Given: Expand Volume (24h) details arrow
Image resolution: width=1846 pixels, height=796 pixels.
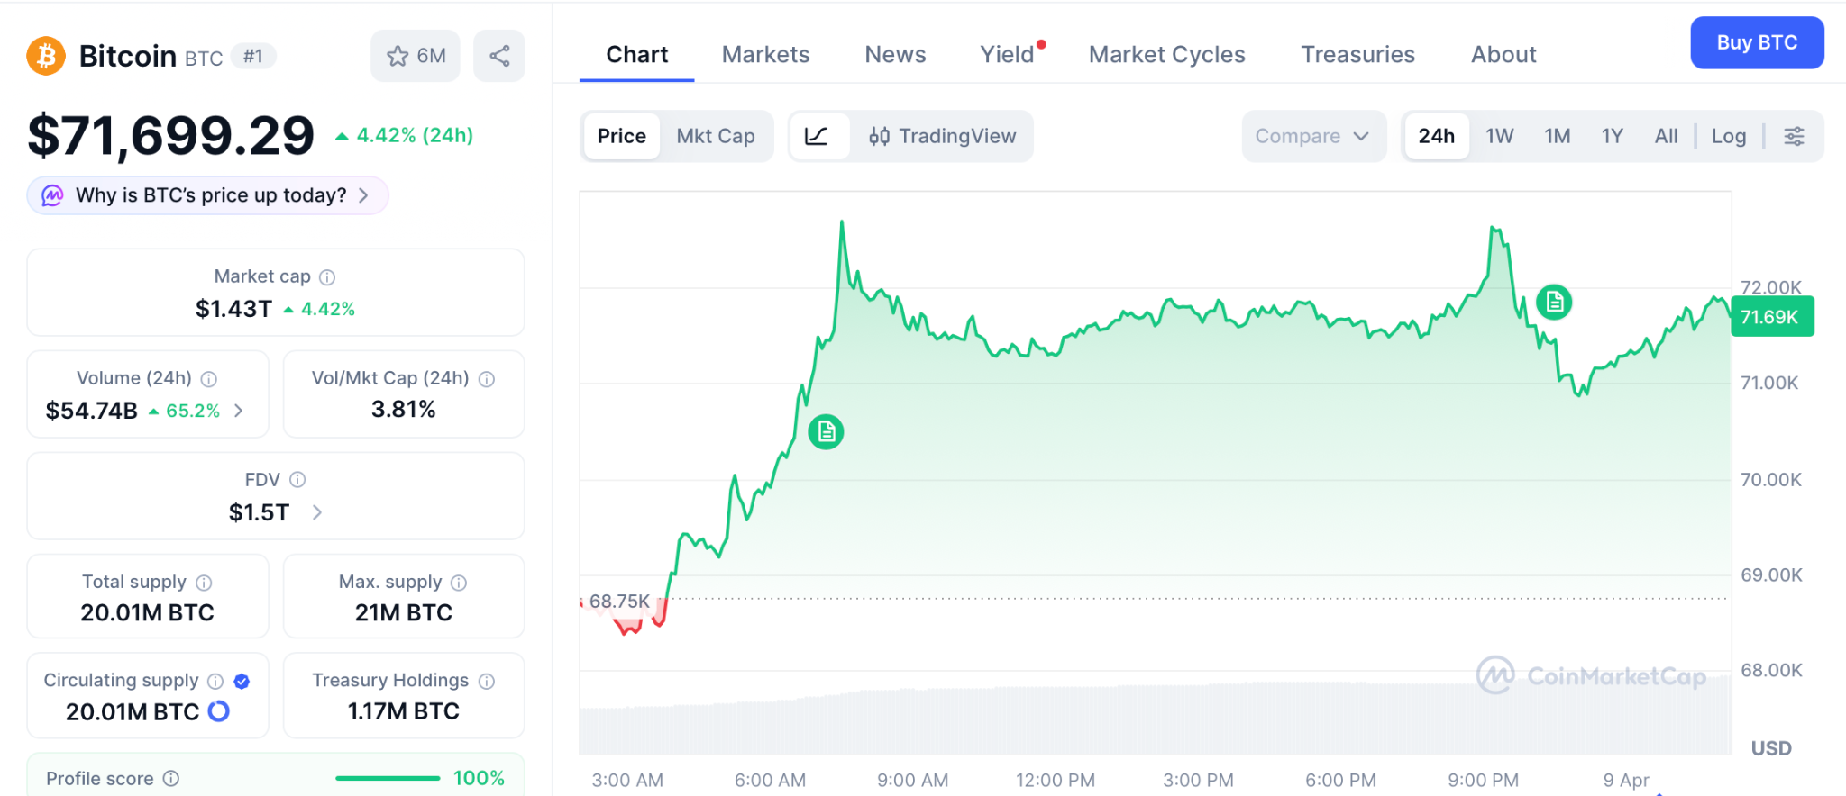Looking at the screenshot, I should [239, 411].
